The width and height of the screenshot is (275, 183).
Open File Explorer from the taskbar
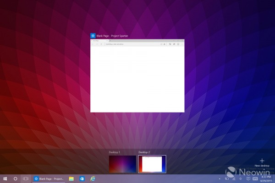coord(71,178)
